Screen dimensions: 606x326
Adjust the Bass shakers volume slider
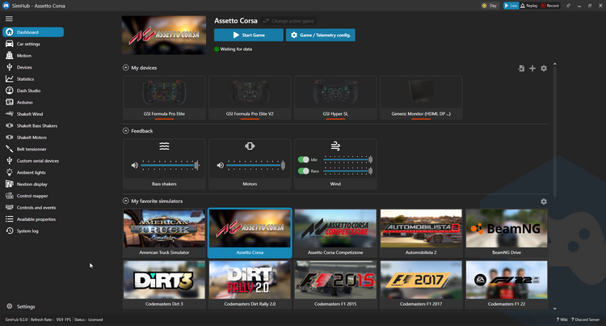[x=170, y=165]
